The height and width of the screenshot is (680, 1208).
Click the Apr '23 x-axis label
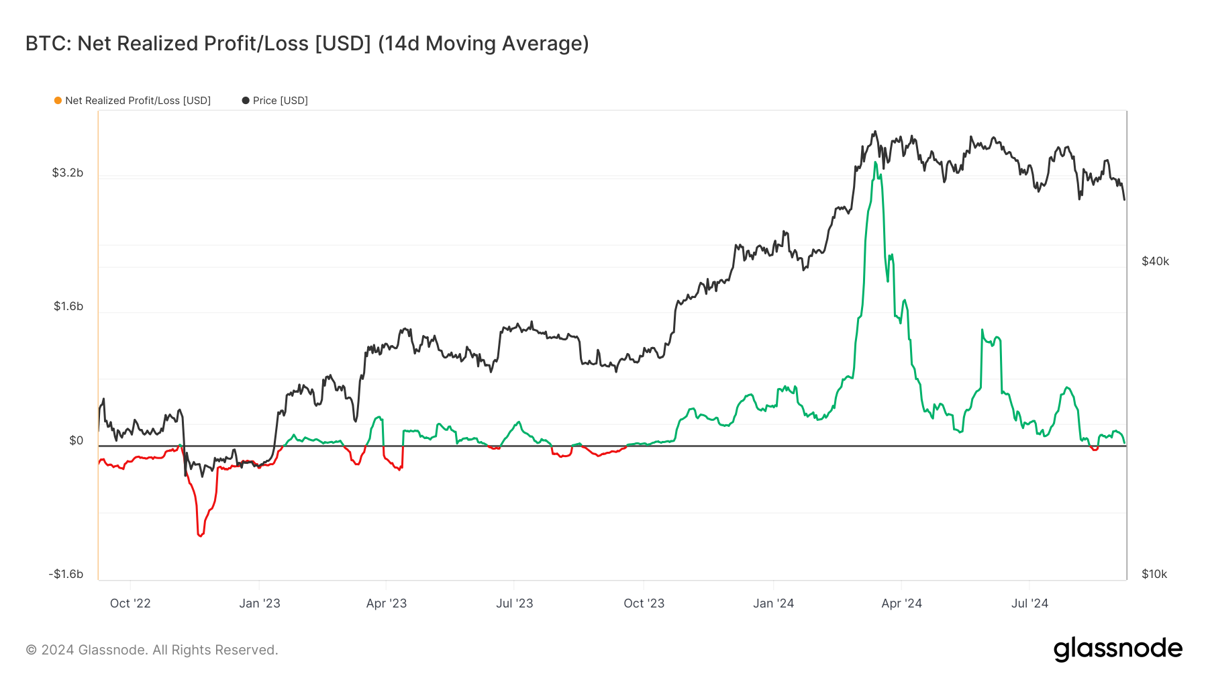(387, 603)
